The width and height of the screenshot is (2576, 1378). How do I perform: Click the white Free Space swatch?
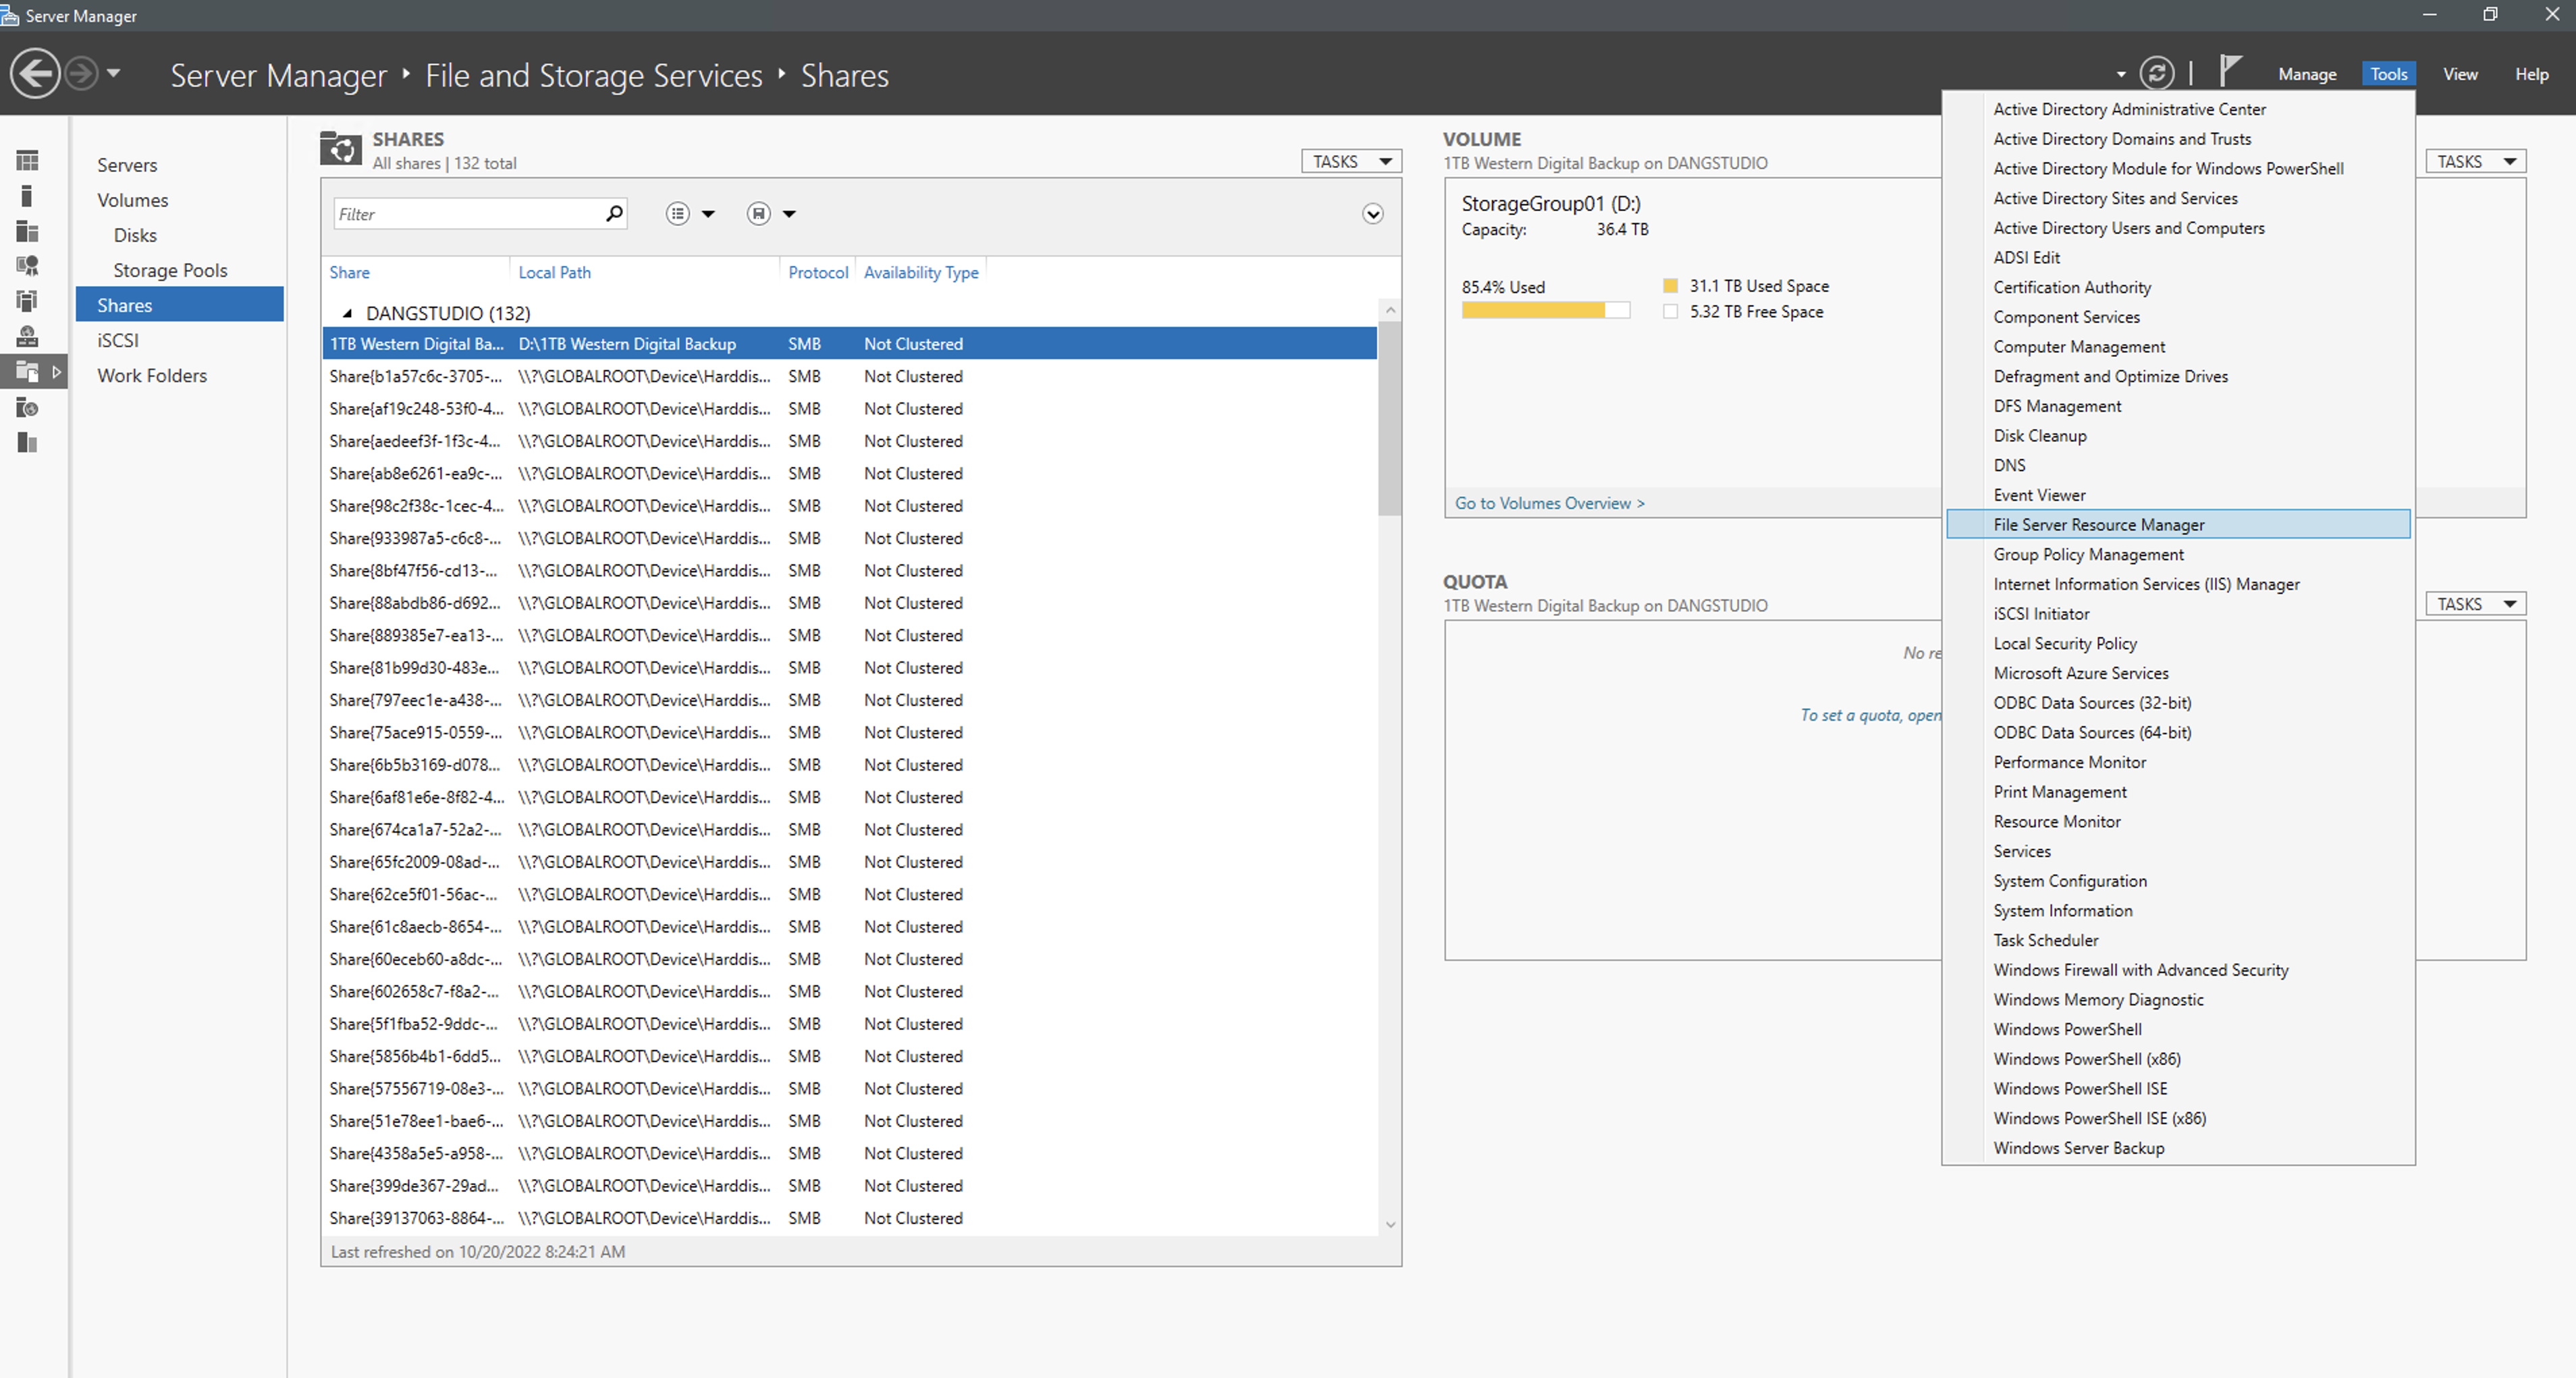1670,312
